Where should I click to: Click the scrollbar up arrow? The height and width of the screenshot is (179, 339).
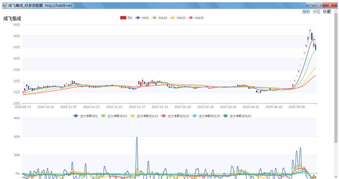tap(336, 11)
